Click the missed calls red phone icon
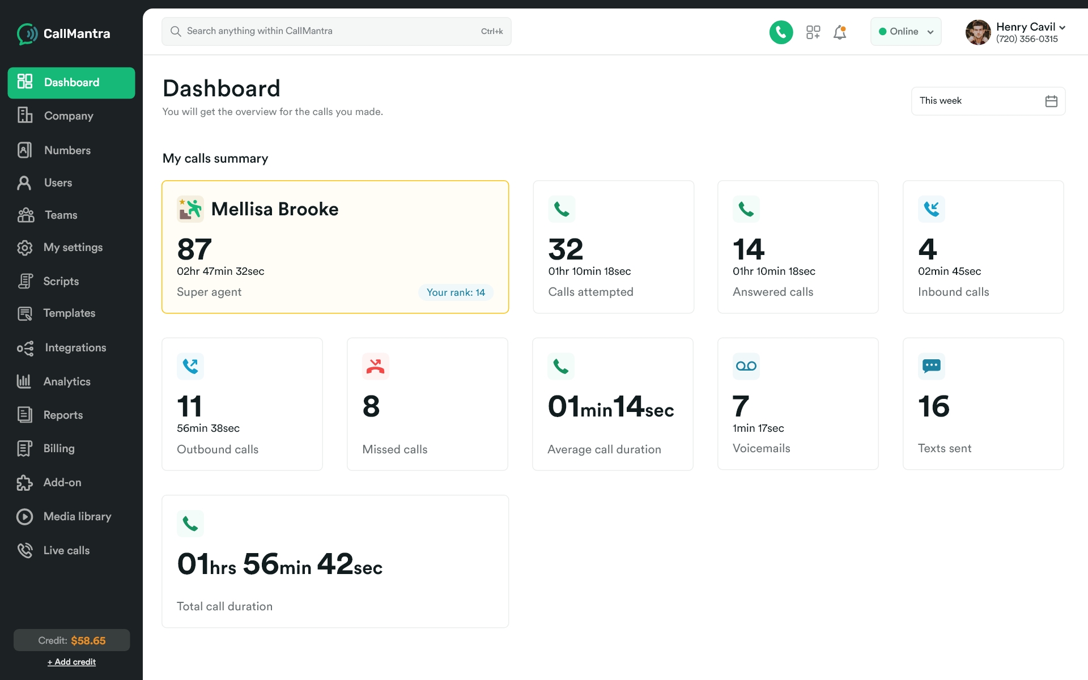 [375, 367]
